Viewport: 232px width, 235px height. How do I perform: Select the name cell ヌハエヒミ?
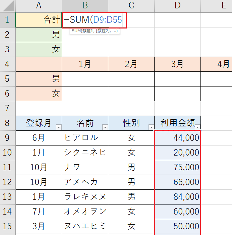click(85, 226)
